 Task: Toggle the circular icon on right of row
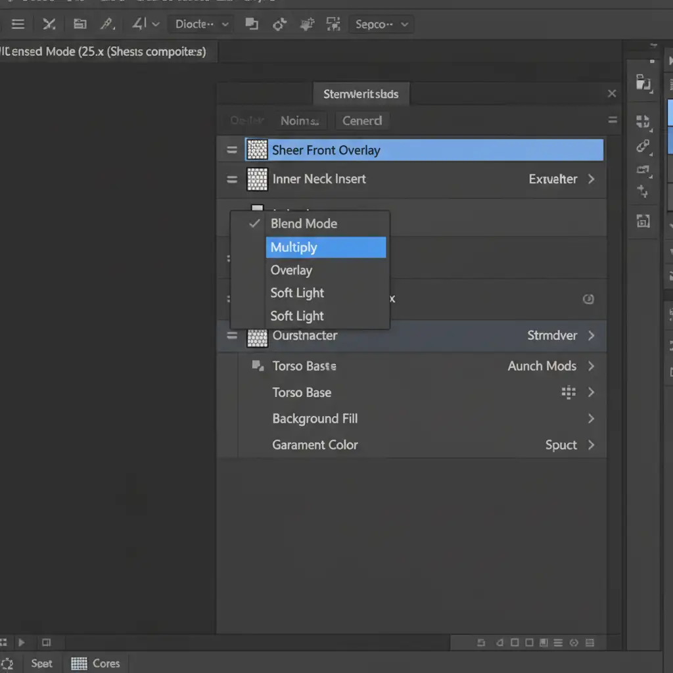588,299
